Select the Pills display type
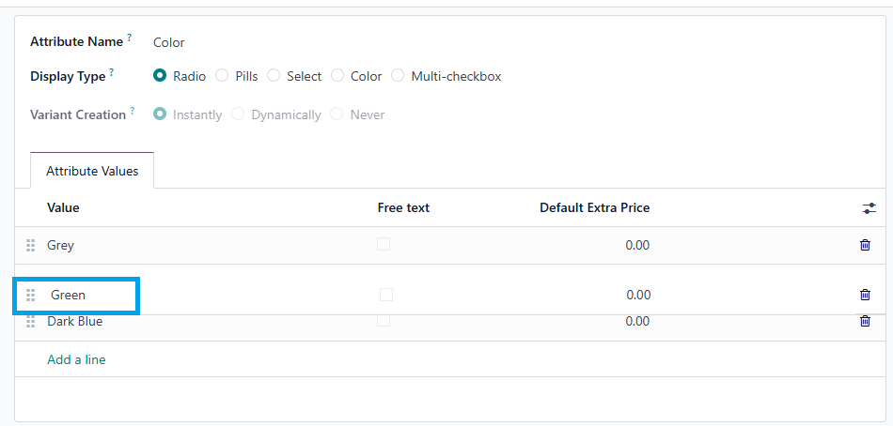The width and height of the screenshot is (893, 426). (222, 76)
